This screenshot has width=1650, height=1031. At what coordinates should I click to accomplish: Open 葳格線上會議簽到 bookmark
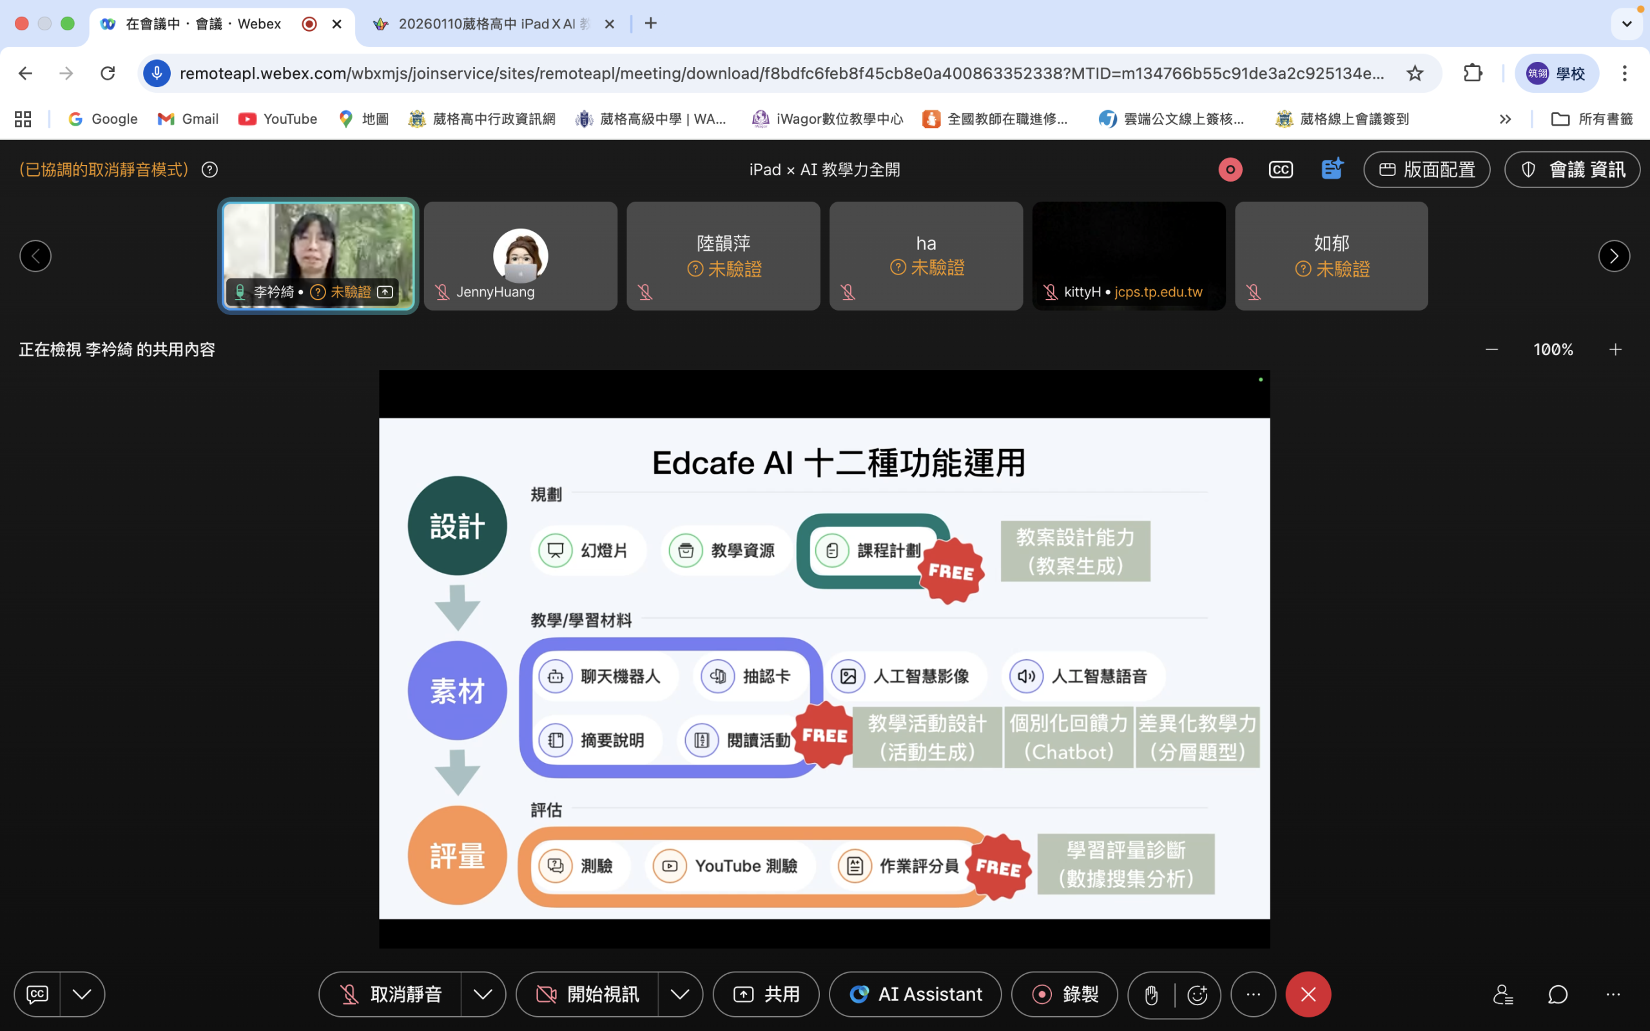pyautogui.click(x=1342, y=119)
